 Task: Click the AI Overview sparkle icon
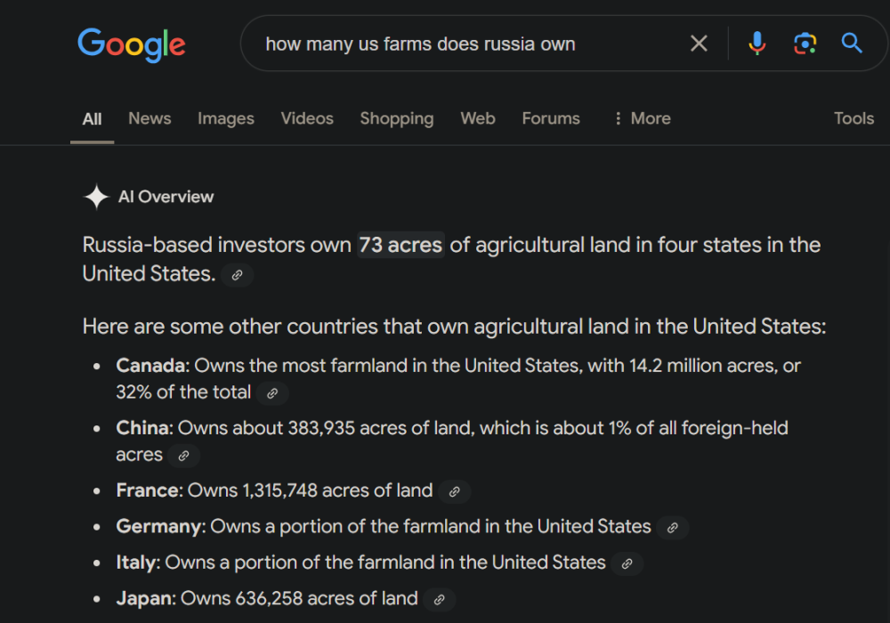(96, 197)
